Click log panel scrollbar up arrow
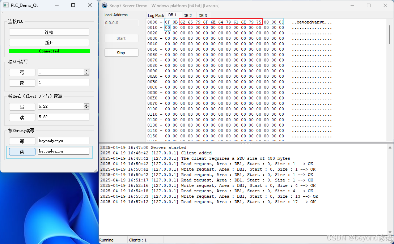 390,147
